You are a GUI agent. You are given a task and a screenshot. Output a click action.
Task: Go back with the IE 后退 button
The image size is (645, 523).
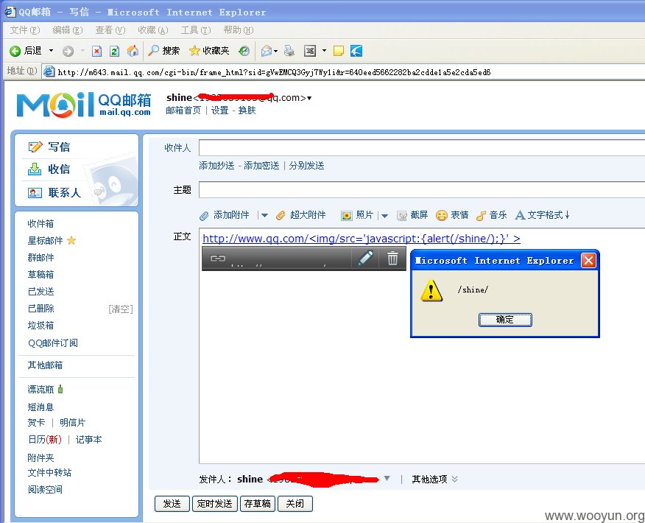(x=26, y=51)
